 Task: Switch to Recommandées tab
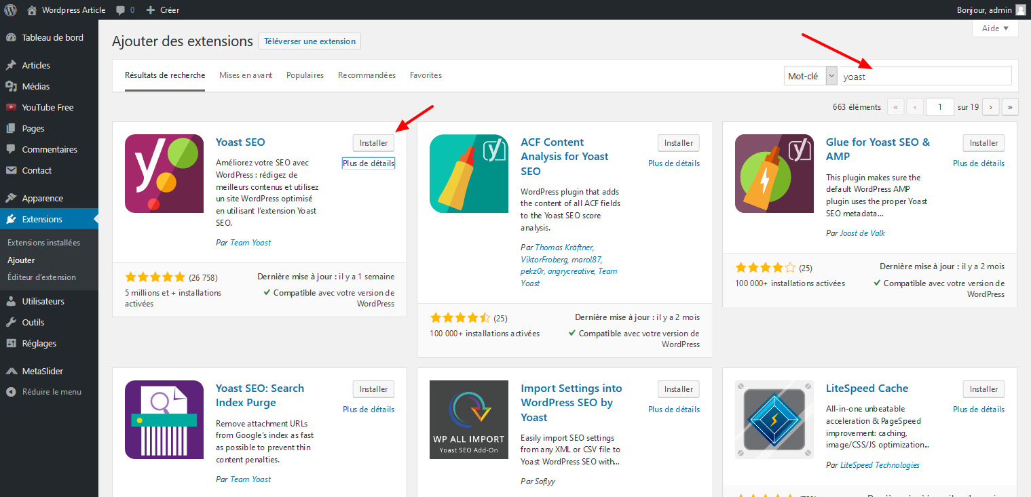point(367,75)
